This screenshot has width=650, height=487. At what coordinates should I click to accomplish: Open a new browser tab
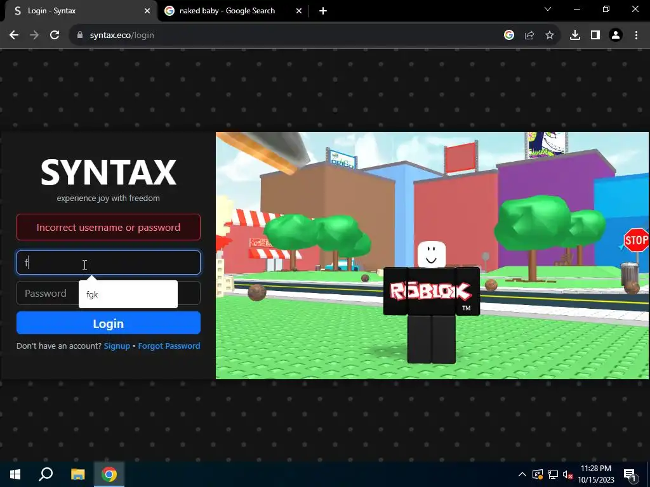323,11
